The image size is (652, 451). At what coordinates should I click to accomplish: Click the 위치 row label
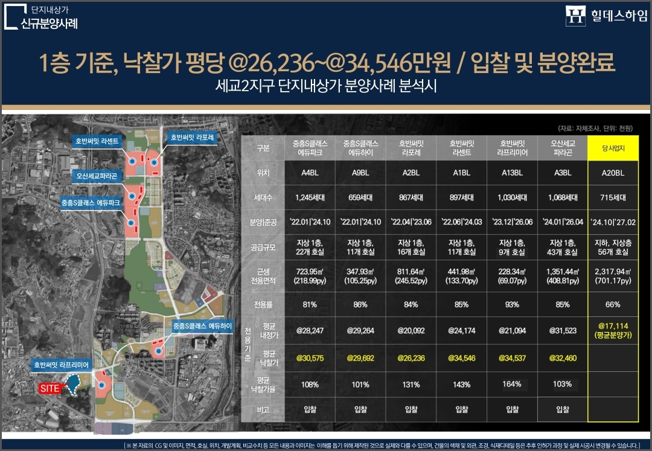point(263,173)
